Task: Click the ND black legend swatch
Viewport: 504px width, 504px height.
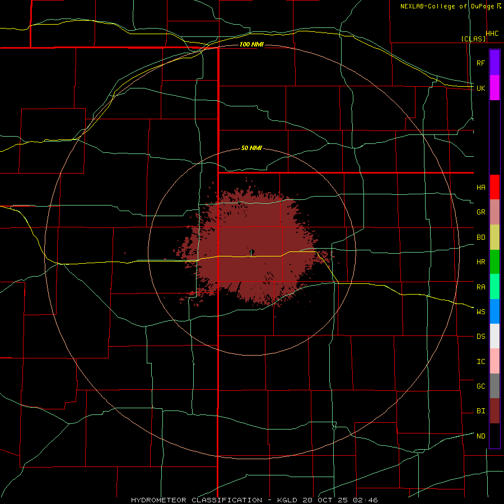Action: pyautogui.click(x=494, y=436)
